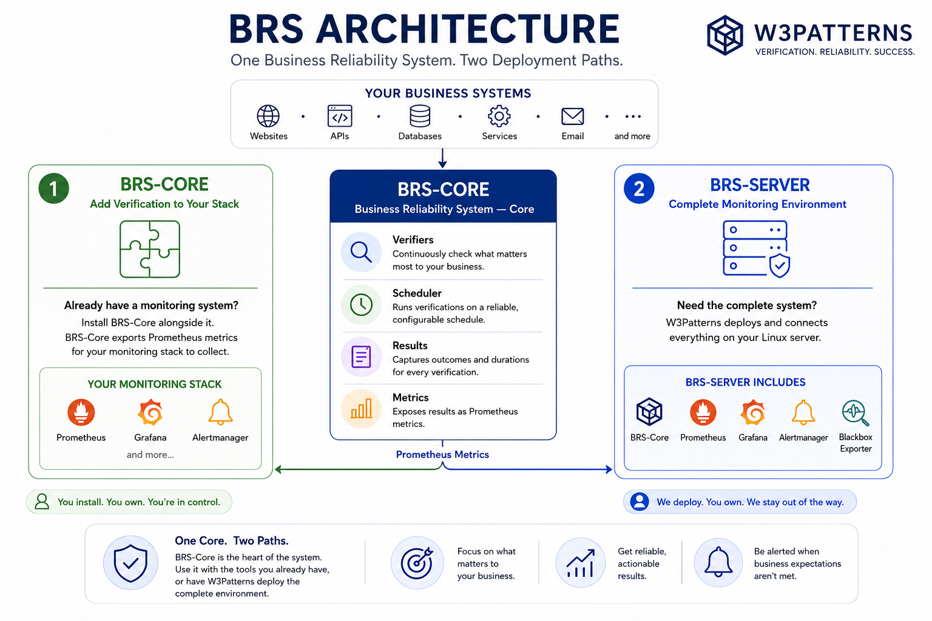Click 'Need the complete system?' text
Image resolution: width=932 pixels, height=621 pixels.
click(747, 305)
